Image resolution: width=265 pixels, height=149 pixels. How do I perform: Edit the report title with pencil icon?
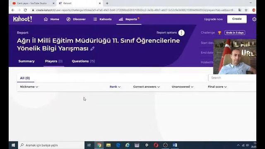(92, 48)
